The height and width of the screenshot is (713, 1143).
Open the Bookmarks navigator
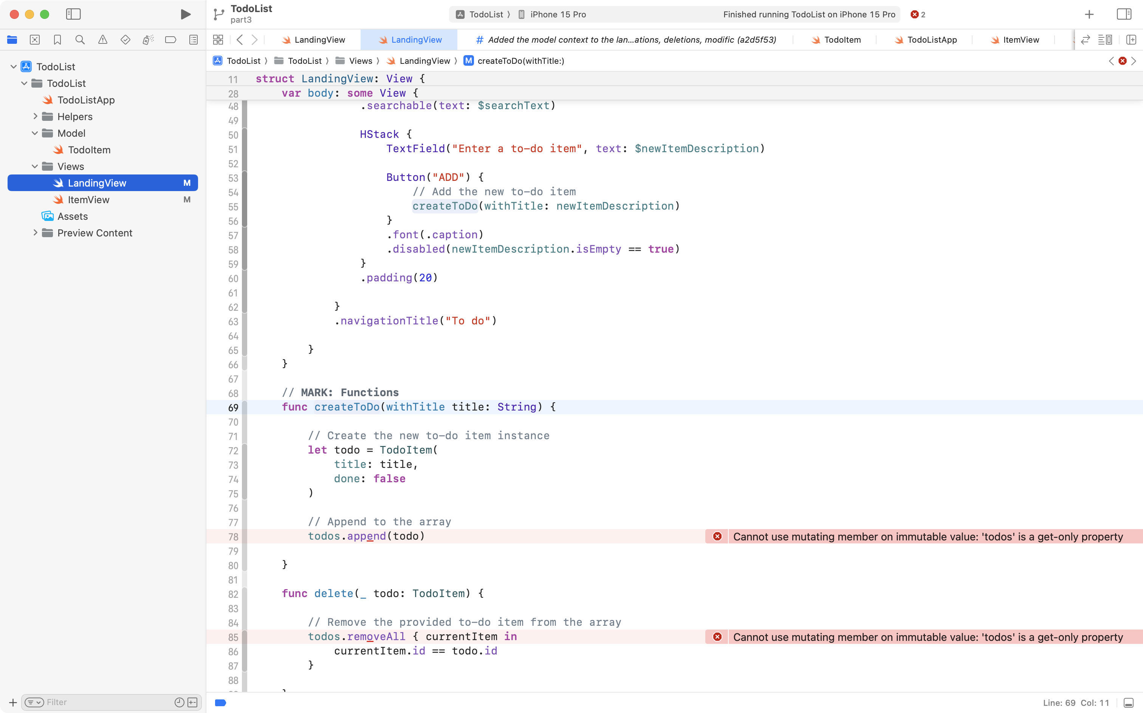(57, 40)
